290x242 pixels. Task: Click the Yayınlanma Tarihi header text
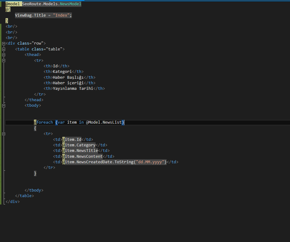[73, 89]
